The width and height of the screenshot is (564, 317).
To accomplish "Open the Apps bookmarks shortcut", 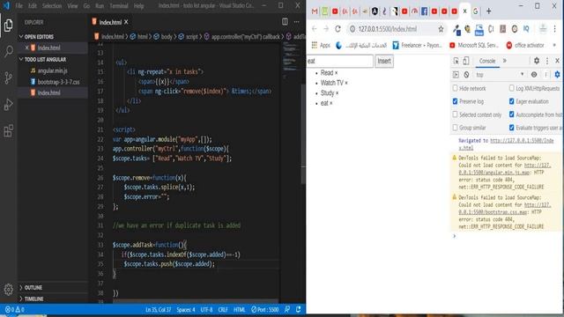I will [x=321, y=45].
